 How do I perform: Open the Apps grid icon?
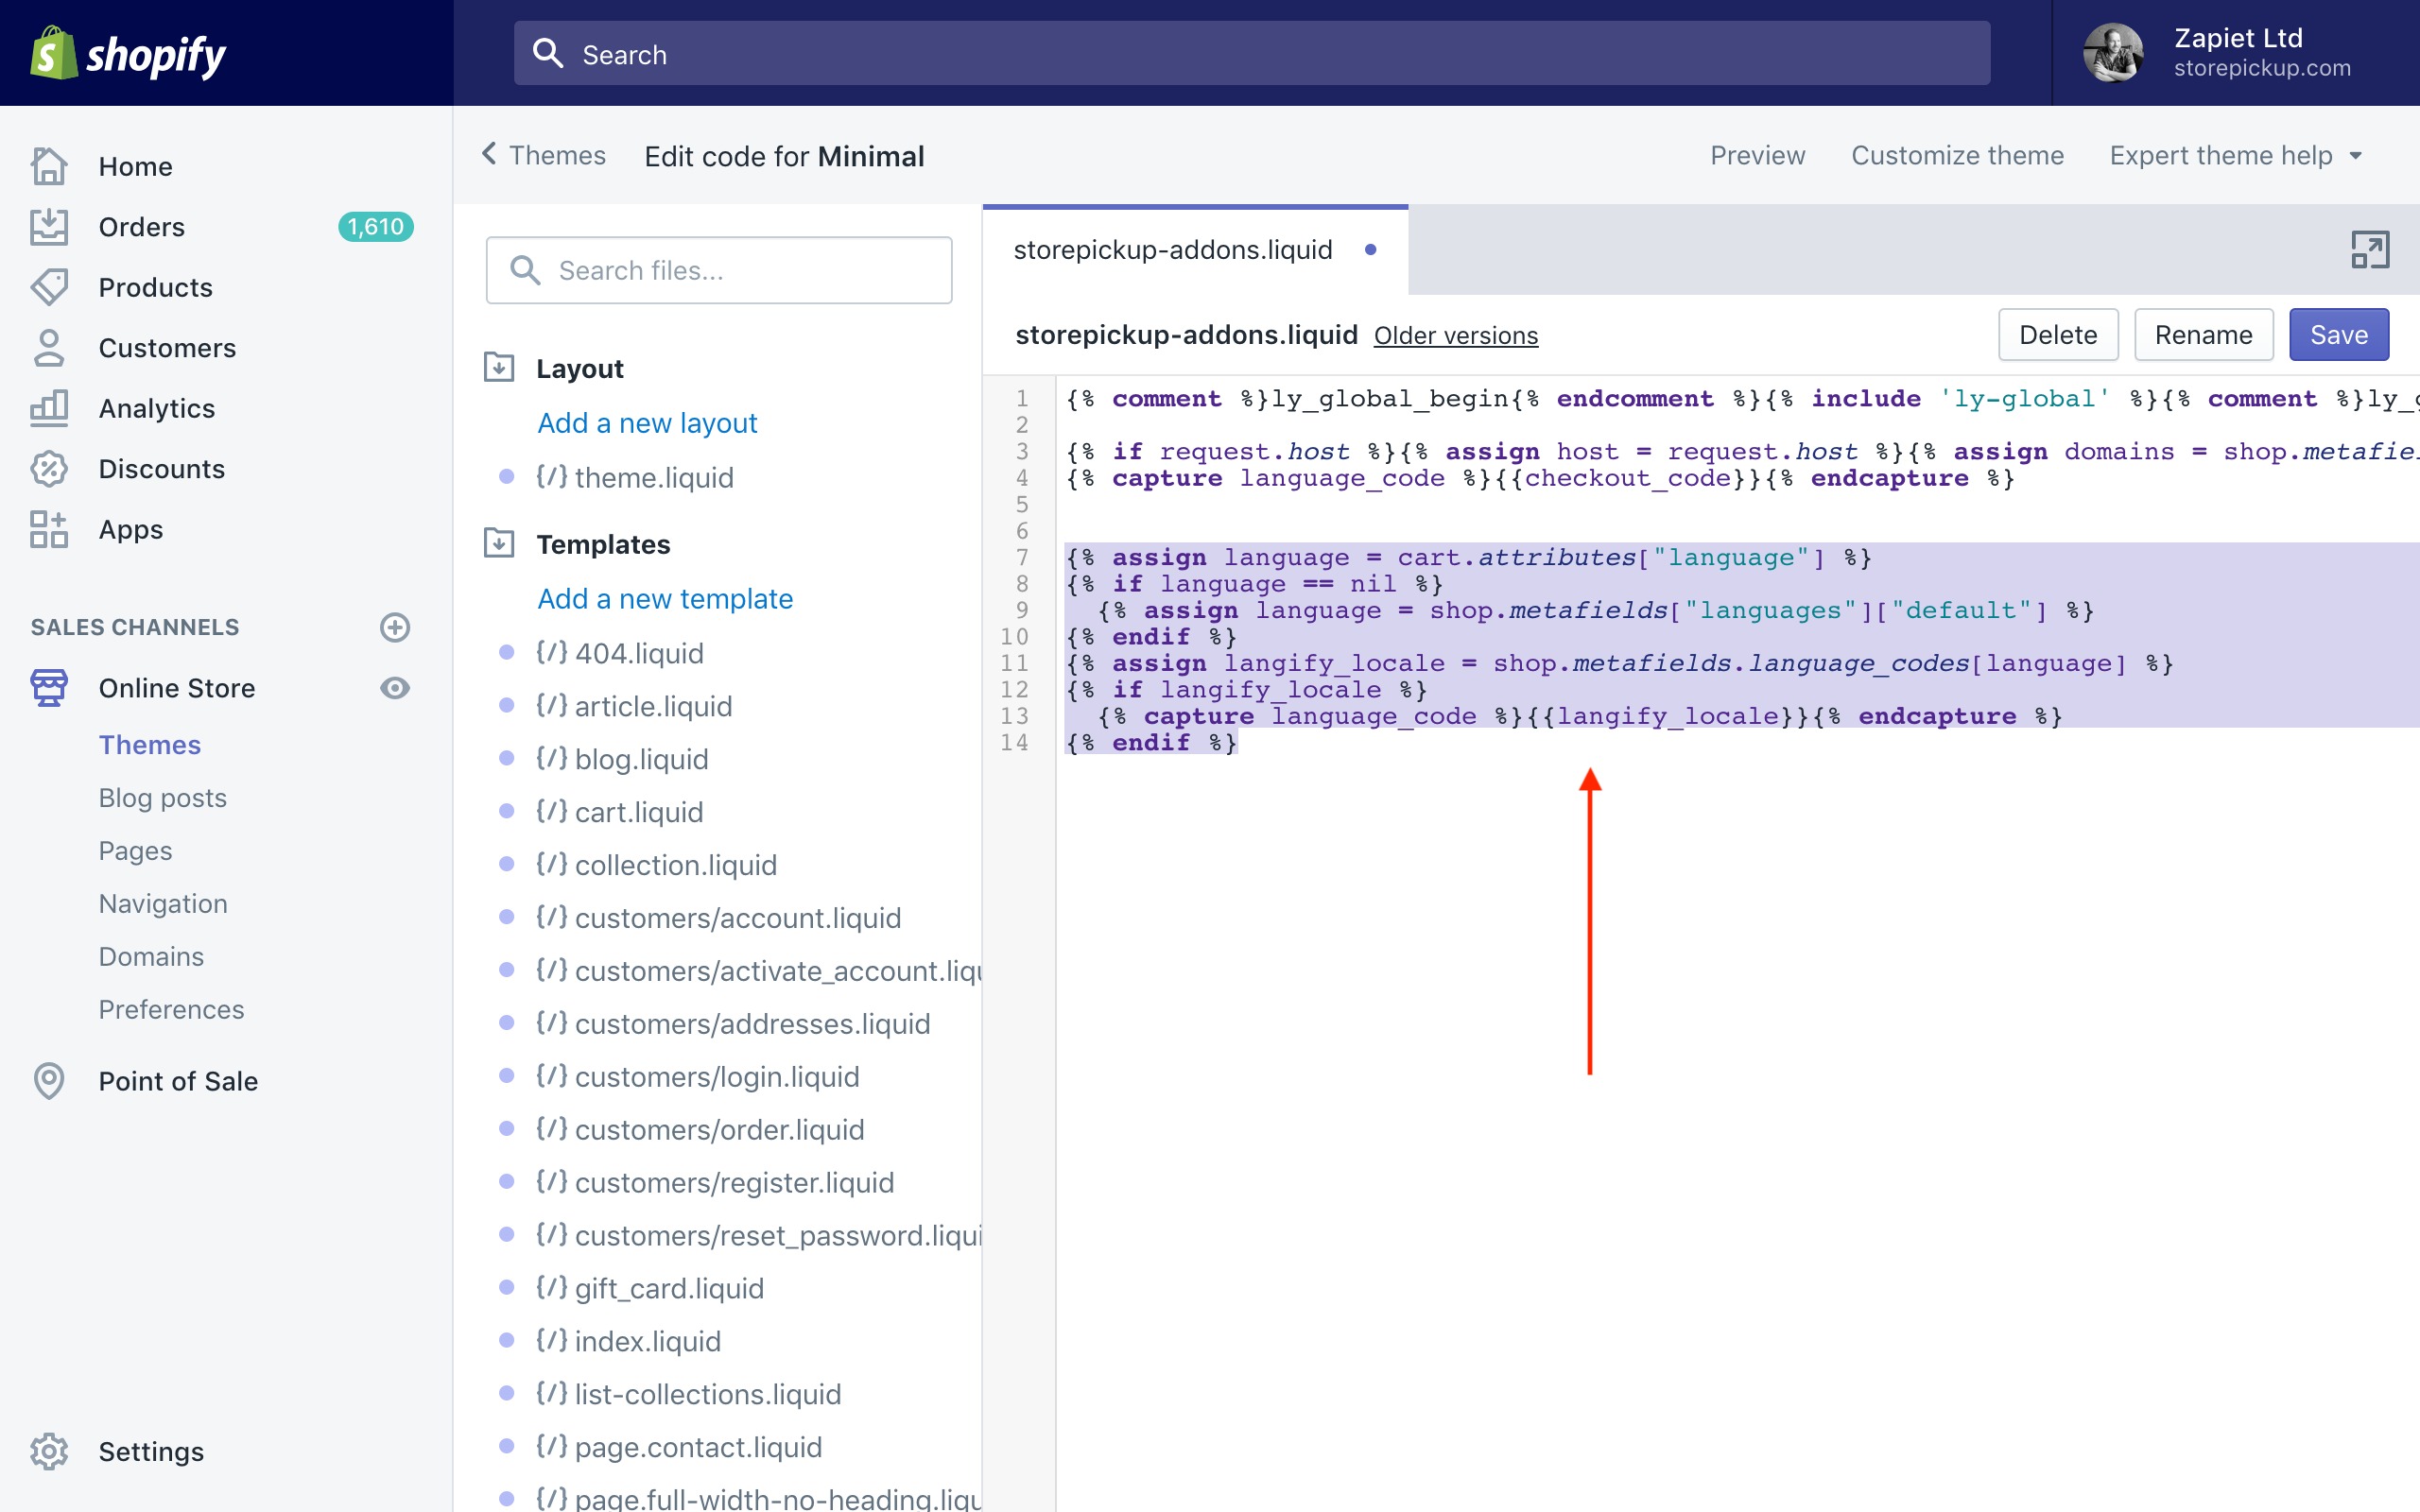tap(49, 529)
